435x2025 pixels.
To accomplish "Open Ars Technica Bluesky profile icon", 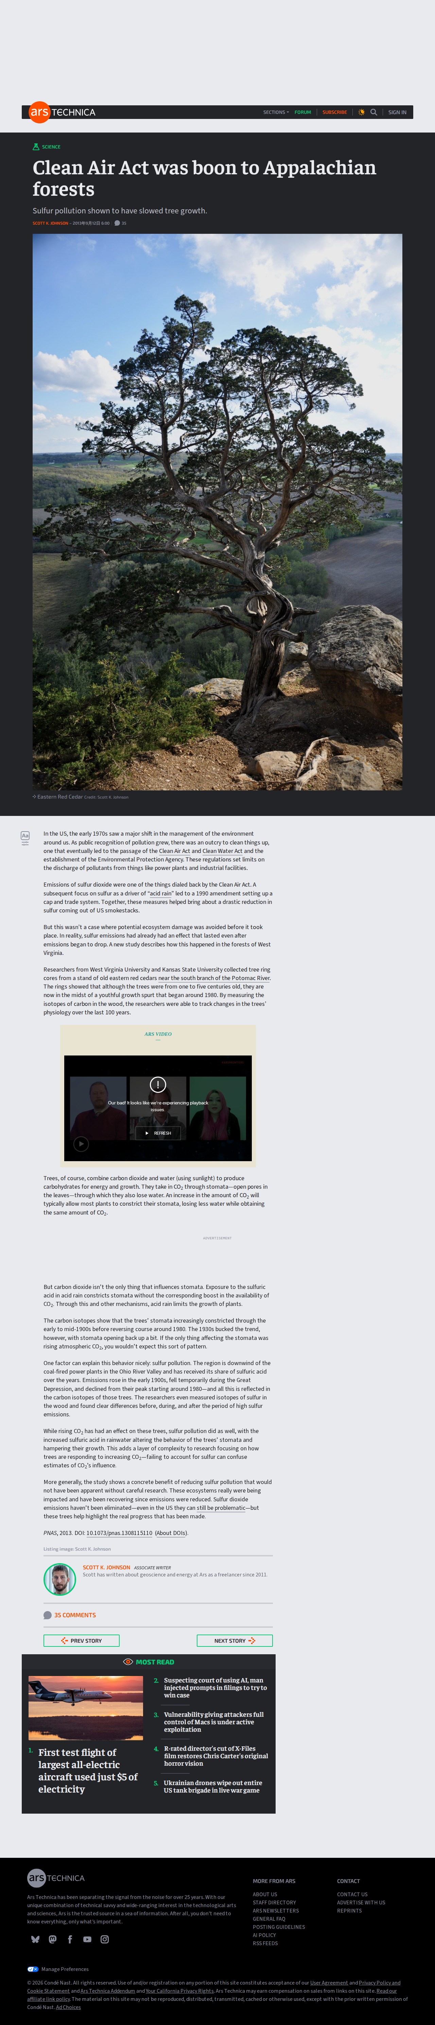I will point(35,1939).
